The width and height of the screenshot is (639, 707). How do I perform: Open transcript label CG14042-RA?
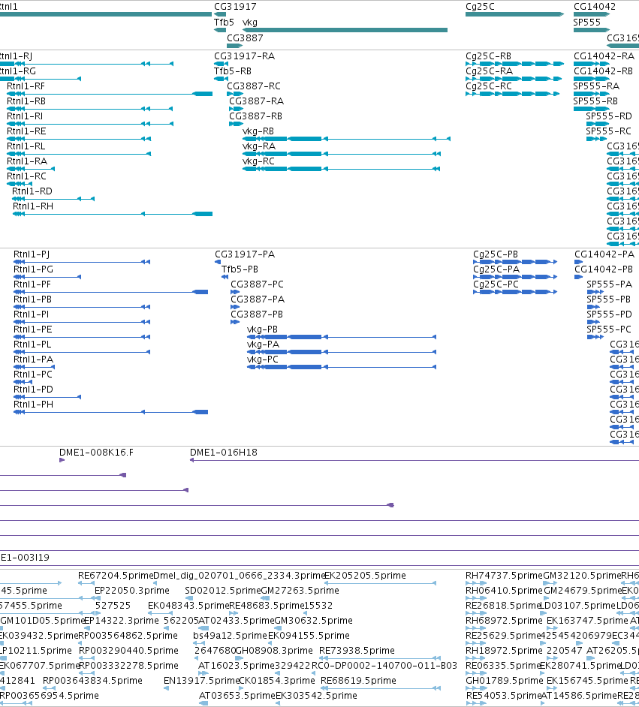point(604,56)
